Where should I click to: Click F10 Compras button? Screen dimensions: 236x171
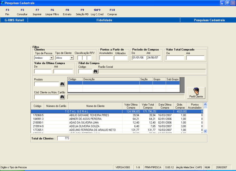tap(112, 12)
